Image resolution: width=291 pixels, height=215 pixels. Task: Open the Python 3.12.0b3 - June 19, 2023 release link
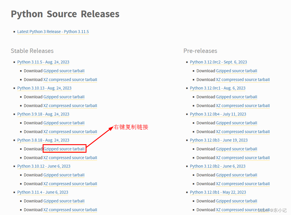(219, 140)
